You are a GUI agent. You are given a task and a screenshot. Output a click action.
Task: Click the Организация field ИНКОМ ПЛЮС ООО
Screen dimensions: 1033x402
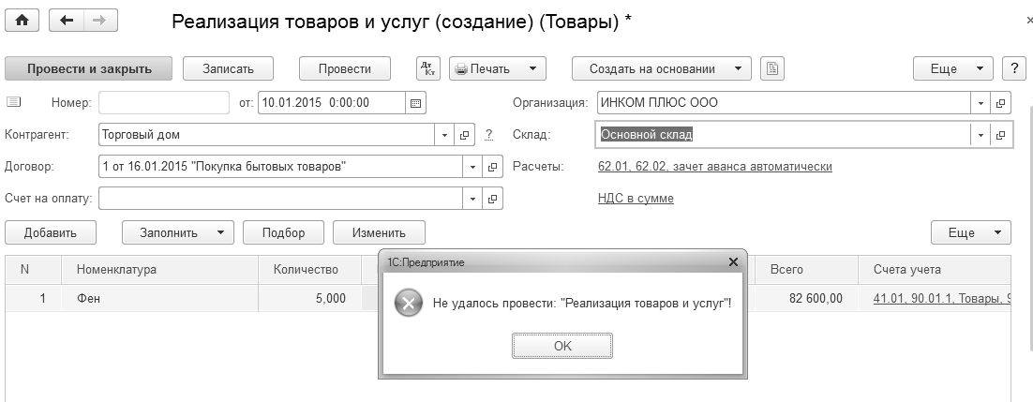point(784,103)
